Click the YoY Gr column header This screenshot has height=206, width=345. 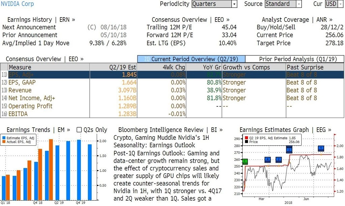coord(204,67)
